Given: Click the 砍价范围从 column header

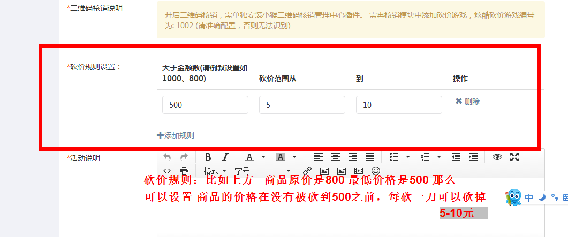Looking at the screenshot, I should click(278, 78).
